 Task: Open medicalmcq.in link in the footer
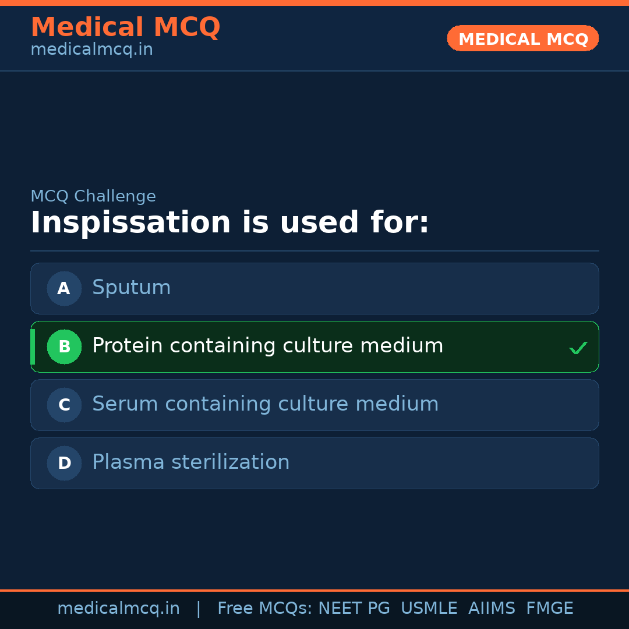(118, 609)
